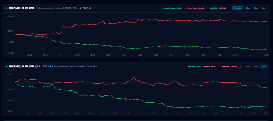Switch top Premium Flow panel to 10m
This screenshot has width=273, height=121.
[256, 8]
